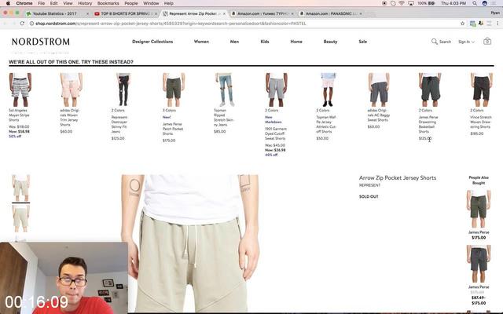Click the Topman Ripped Stretch Skinny Jeans title
This screenshot has height=314, width=503.
point(224,117)
